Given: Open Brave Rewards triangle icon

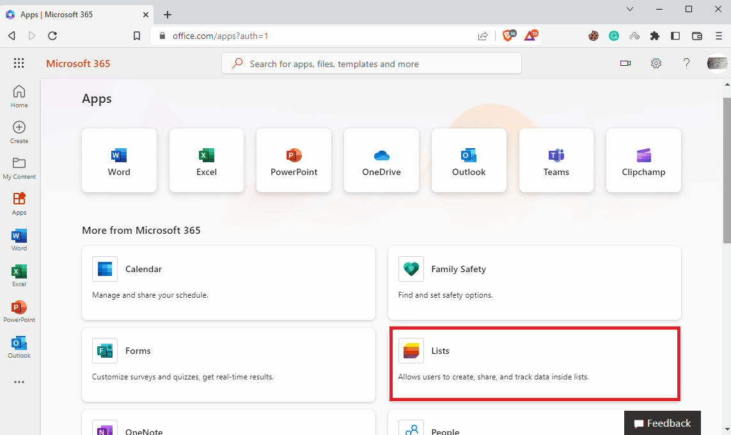Looking at the screenshot, I should coord(531,35).
